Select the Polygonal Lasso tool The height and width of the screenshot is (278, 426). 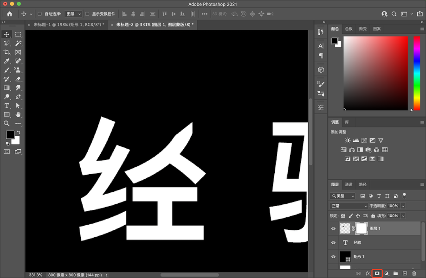pos(7,43)
